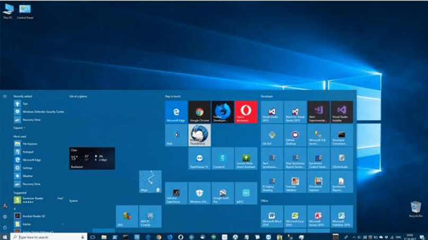
Task: Toggle the Start menu hamburger button
Action: point(5,96)
